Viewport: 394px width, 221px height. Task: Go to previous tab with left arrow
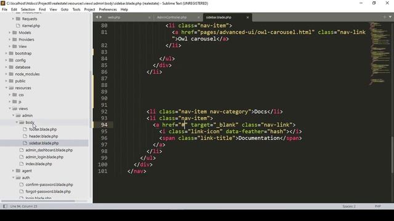coord(97,17)
